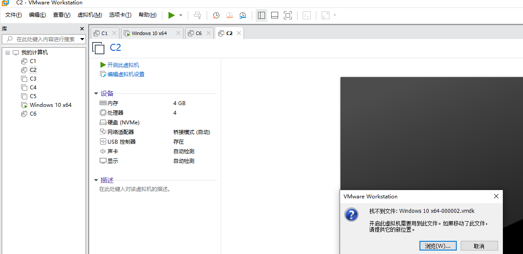
Task: Select C4 in the library tree
Action: coord(32,87)
